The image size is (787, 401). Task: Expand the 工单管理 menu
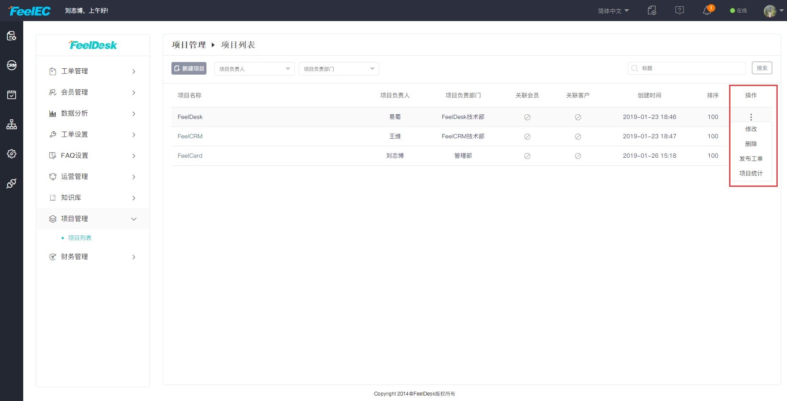[x=93, y=71]
